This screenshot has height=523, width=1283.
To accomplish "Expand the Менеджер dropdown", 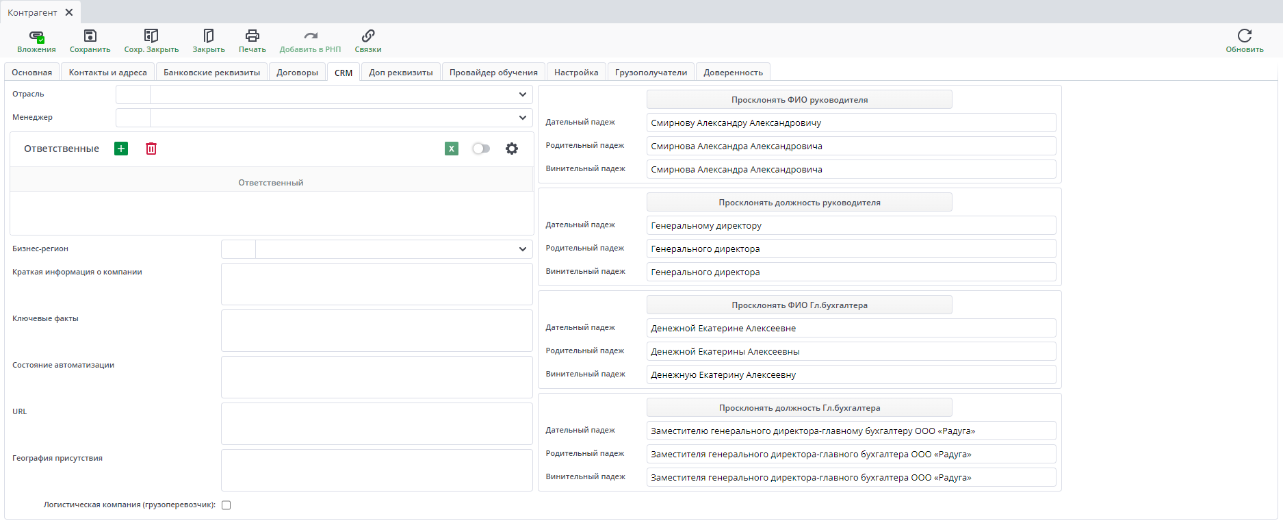I will pyautogui.click(x=523, y=118).
